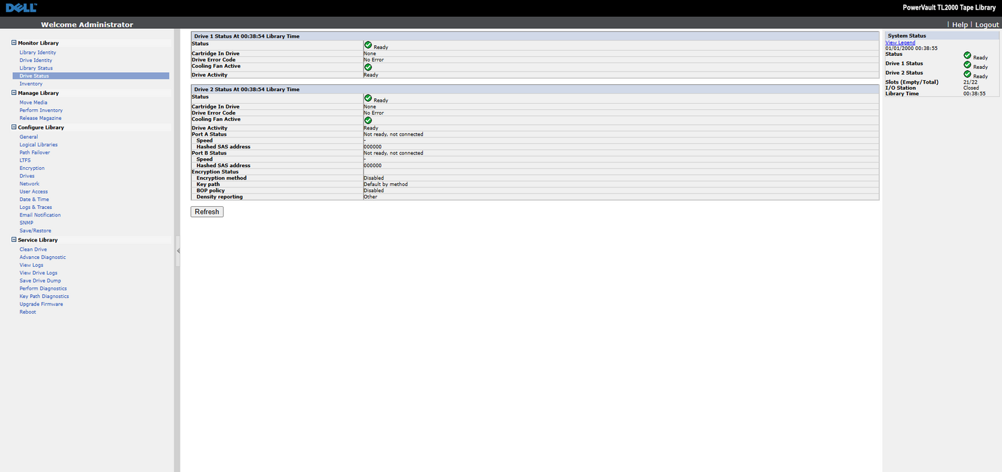Image resolution: width=1002 pixels, height=472 pixels.
Task: Click the View Legend link
Action: coord(900,42)
